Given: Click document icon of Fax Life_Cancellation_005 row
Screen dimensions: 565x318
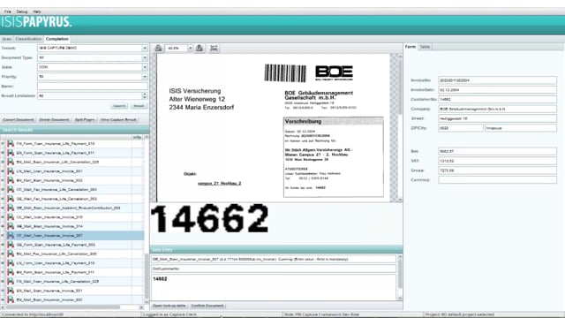Looking at the screenshot, I should point(11,254).
